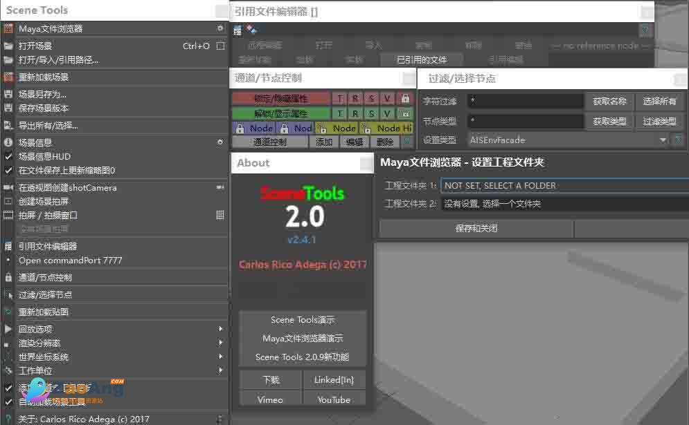The image size is (689, 425).
Task: Toggle red V attribute in 锁定/隐藏属性 row
Action: point(386,99)
